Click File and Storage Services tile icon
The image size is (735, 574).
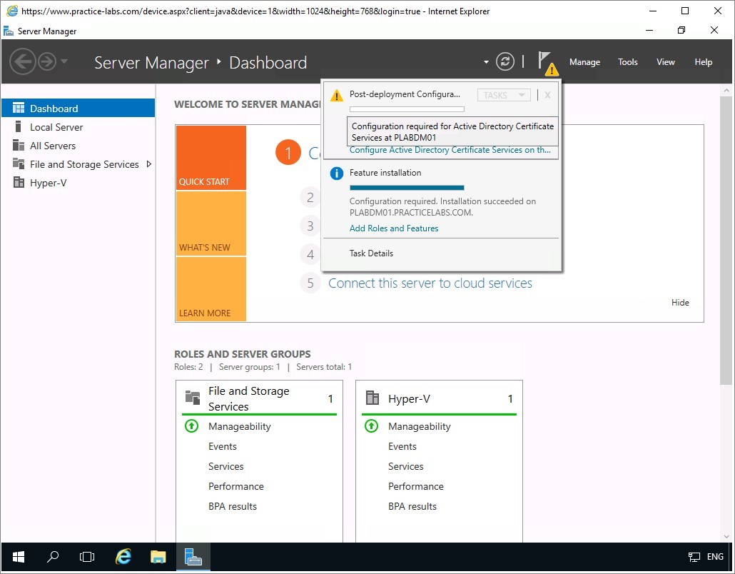click(193, 398)
